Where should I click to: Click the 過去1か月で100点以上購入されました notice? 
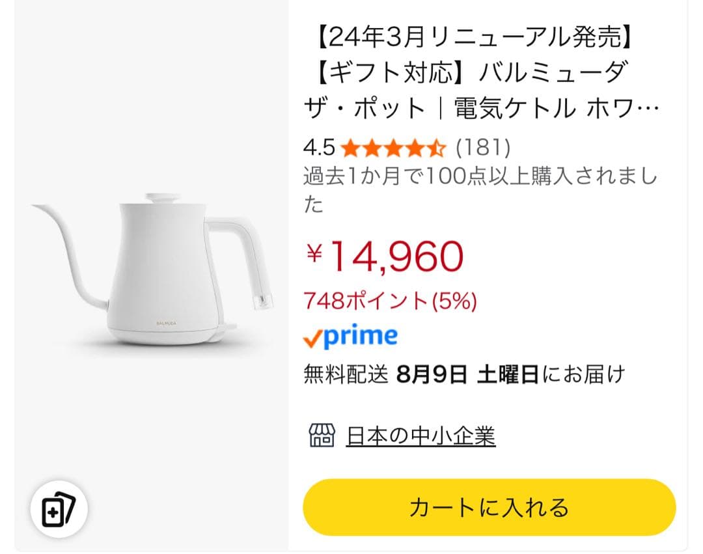[480, 176]
